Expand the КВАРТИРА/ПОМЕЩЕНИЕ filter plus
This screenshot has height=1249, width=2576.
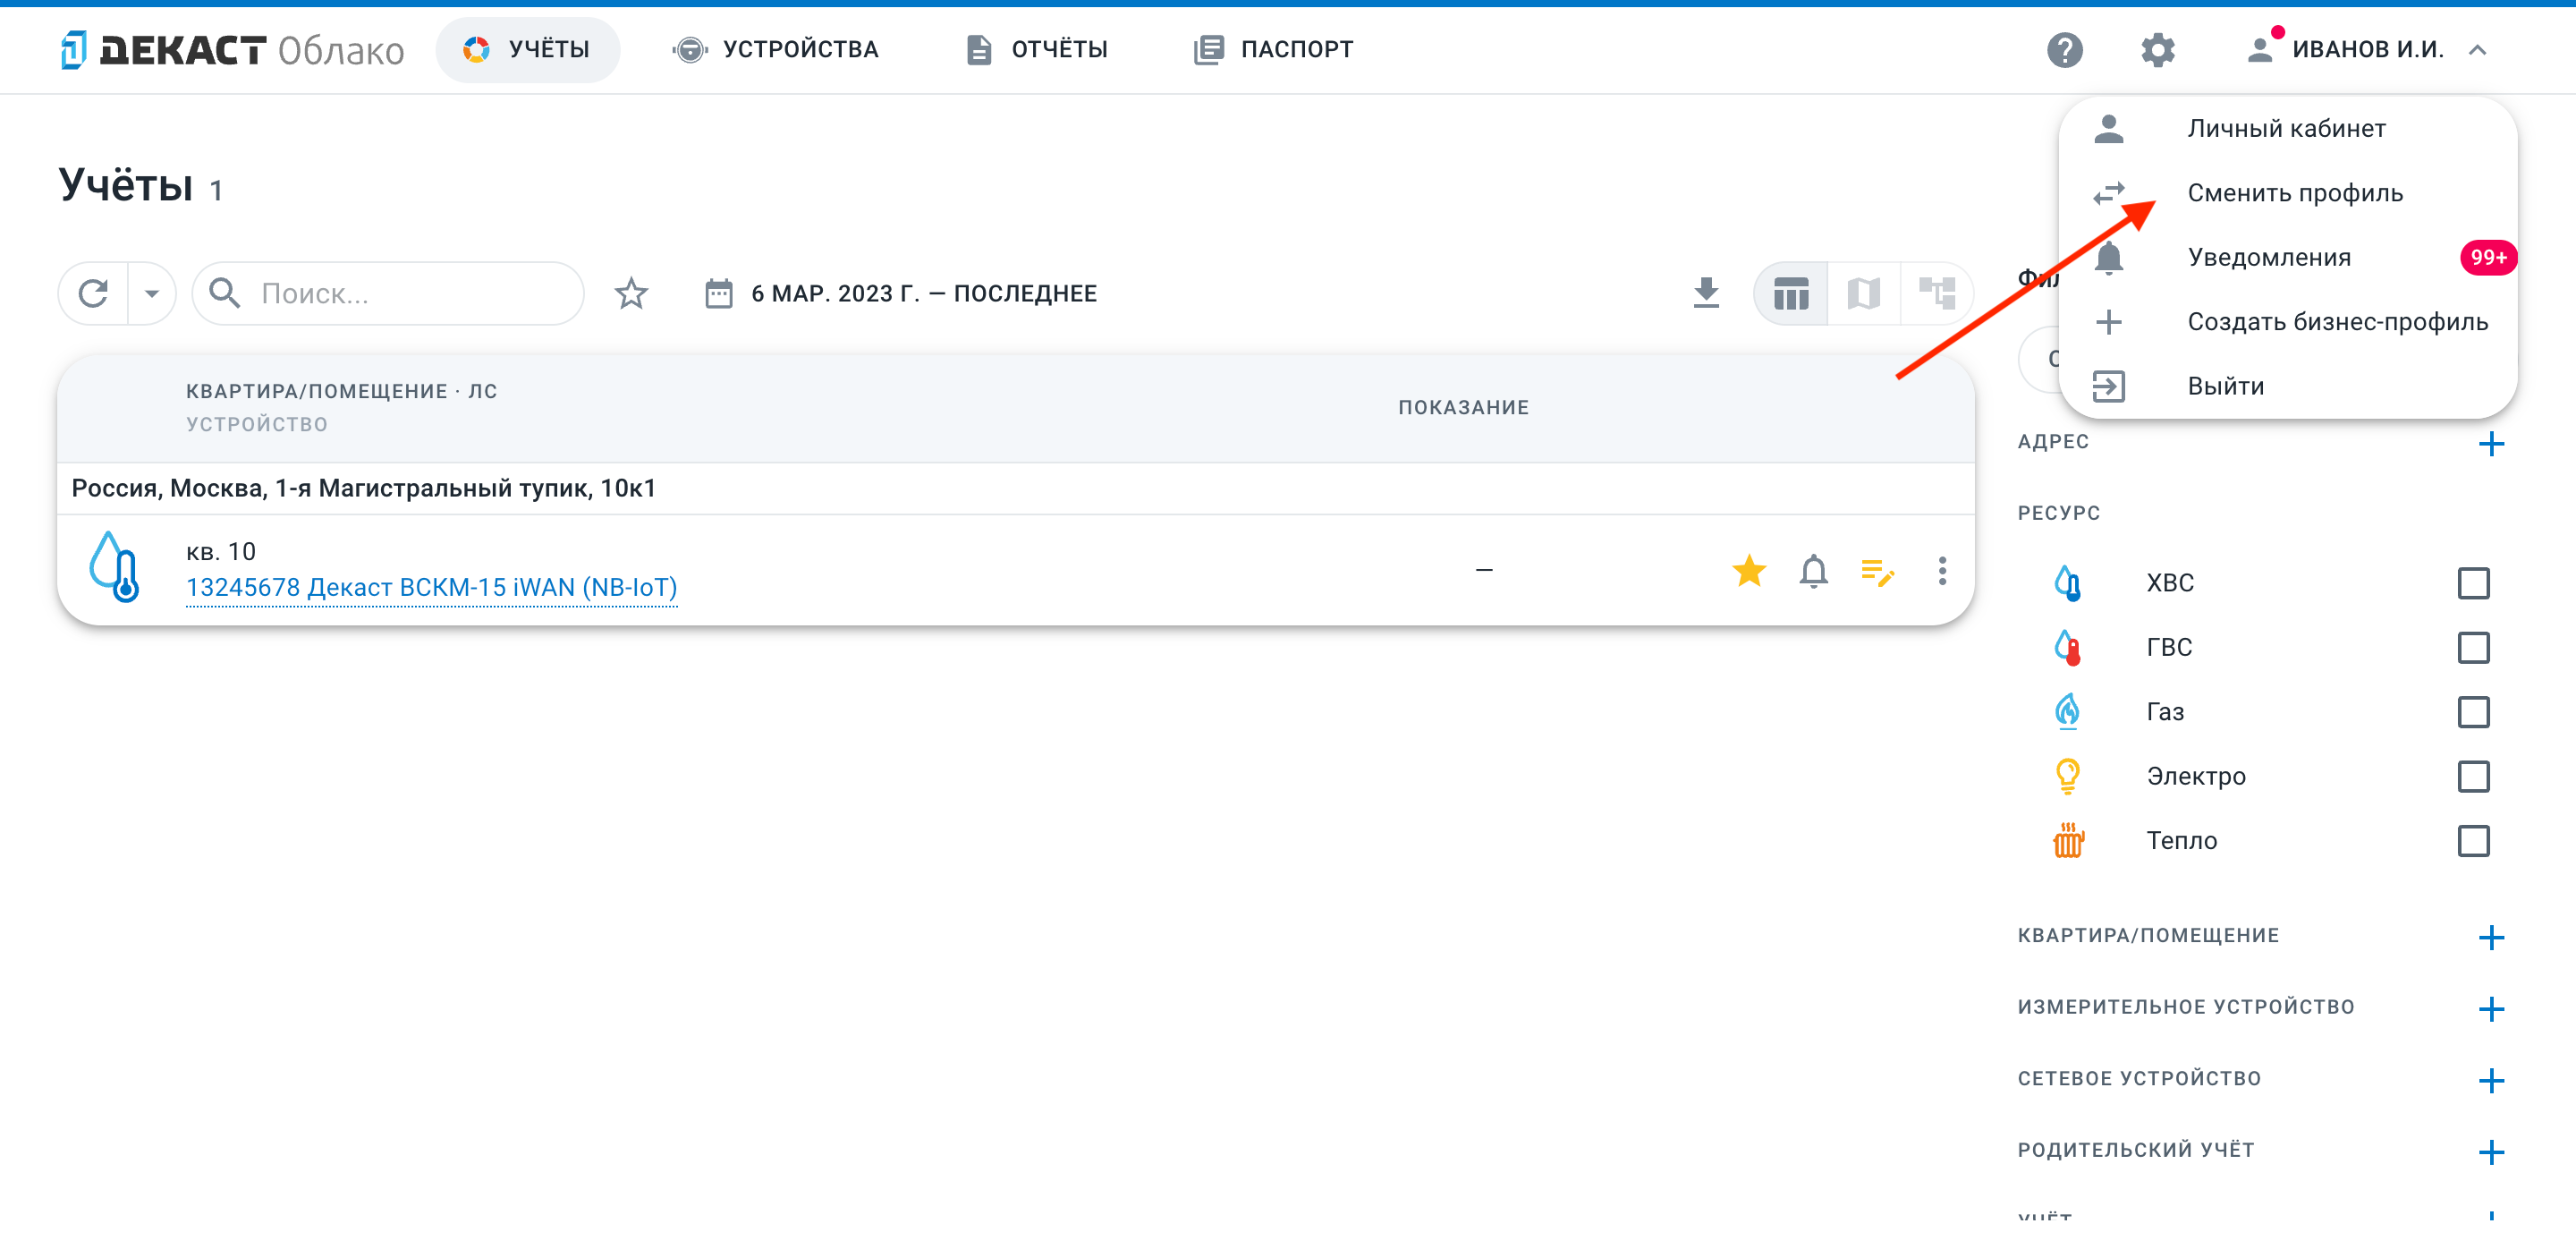point(2491,936)
